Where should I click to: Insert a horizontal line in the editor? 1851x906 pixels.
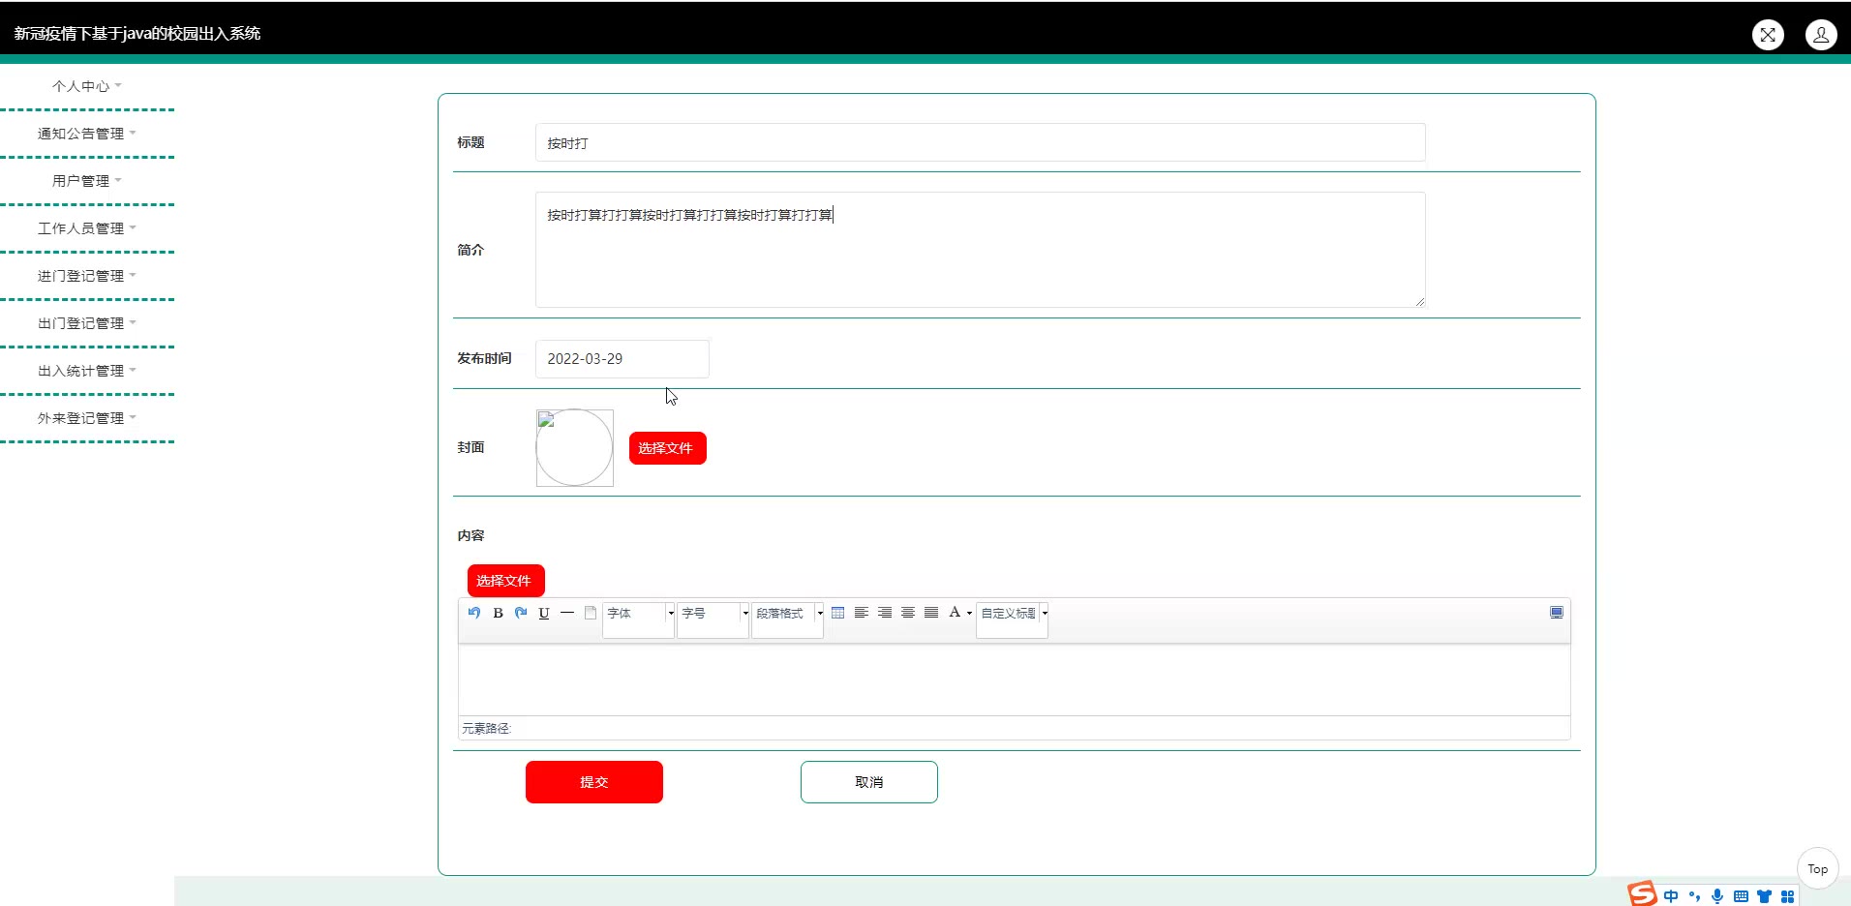point(567,613)
